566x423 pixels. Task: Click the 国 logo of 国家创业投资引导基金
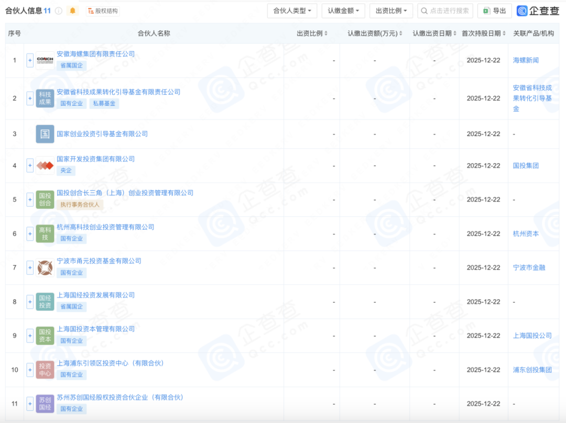pyautogui.click(x=45, y=133)
